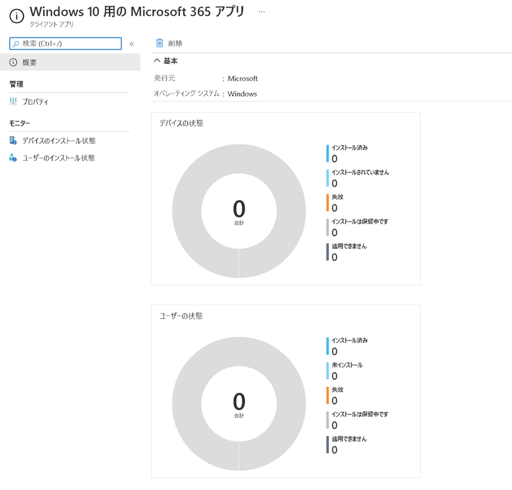Click インストールされていません label in デバイスの状態
The image size is (512, 490).
coord(360,172)
